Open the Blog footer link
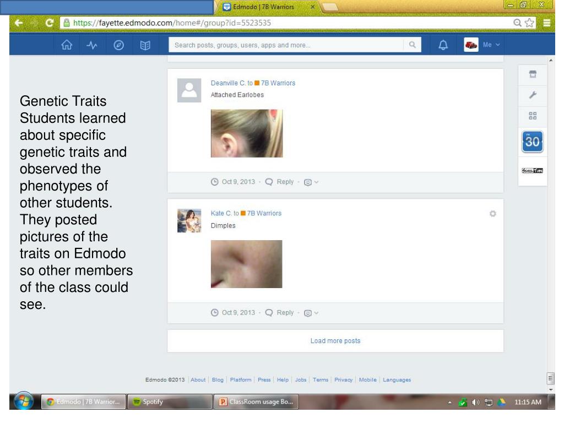This screenshot has height=423, width=564. coord(218,380)
